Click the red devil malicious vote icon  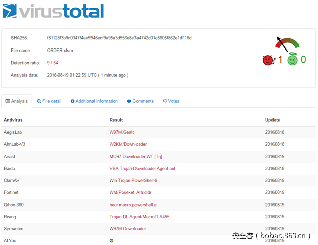pyautogui.click(x=267, y=60)
